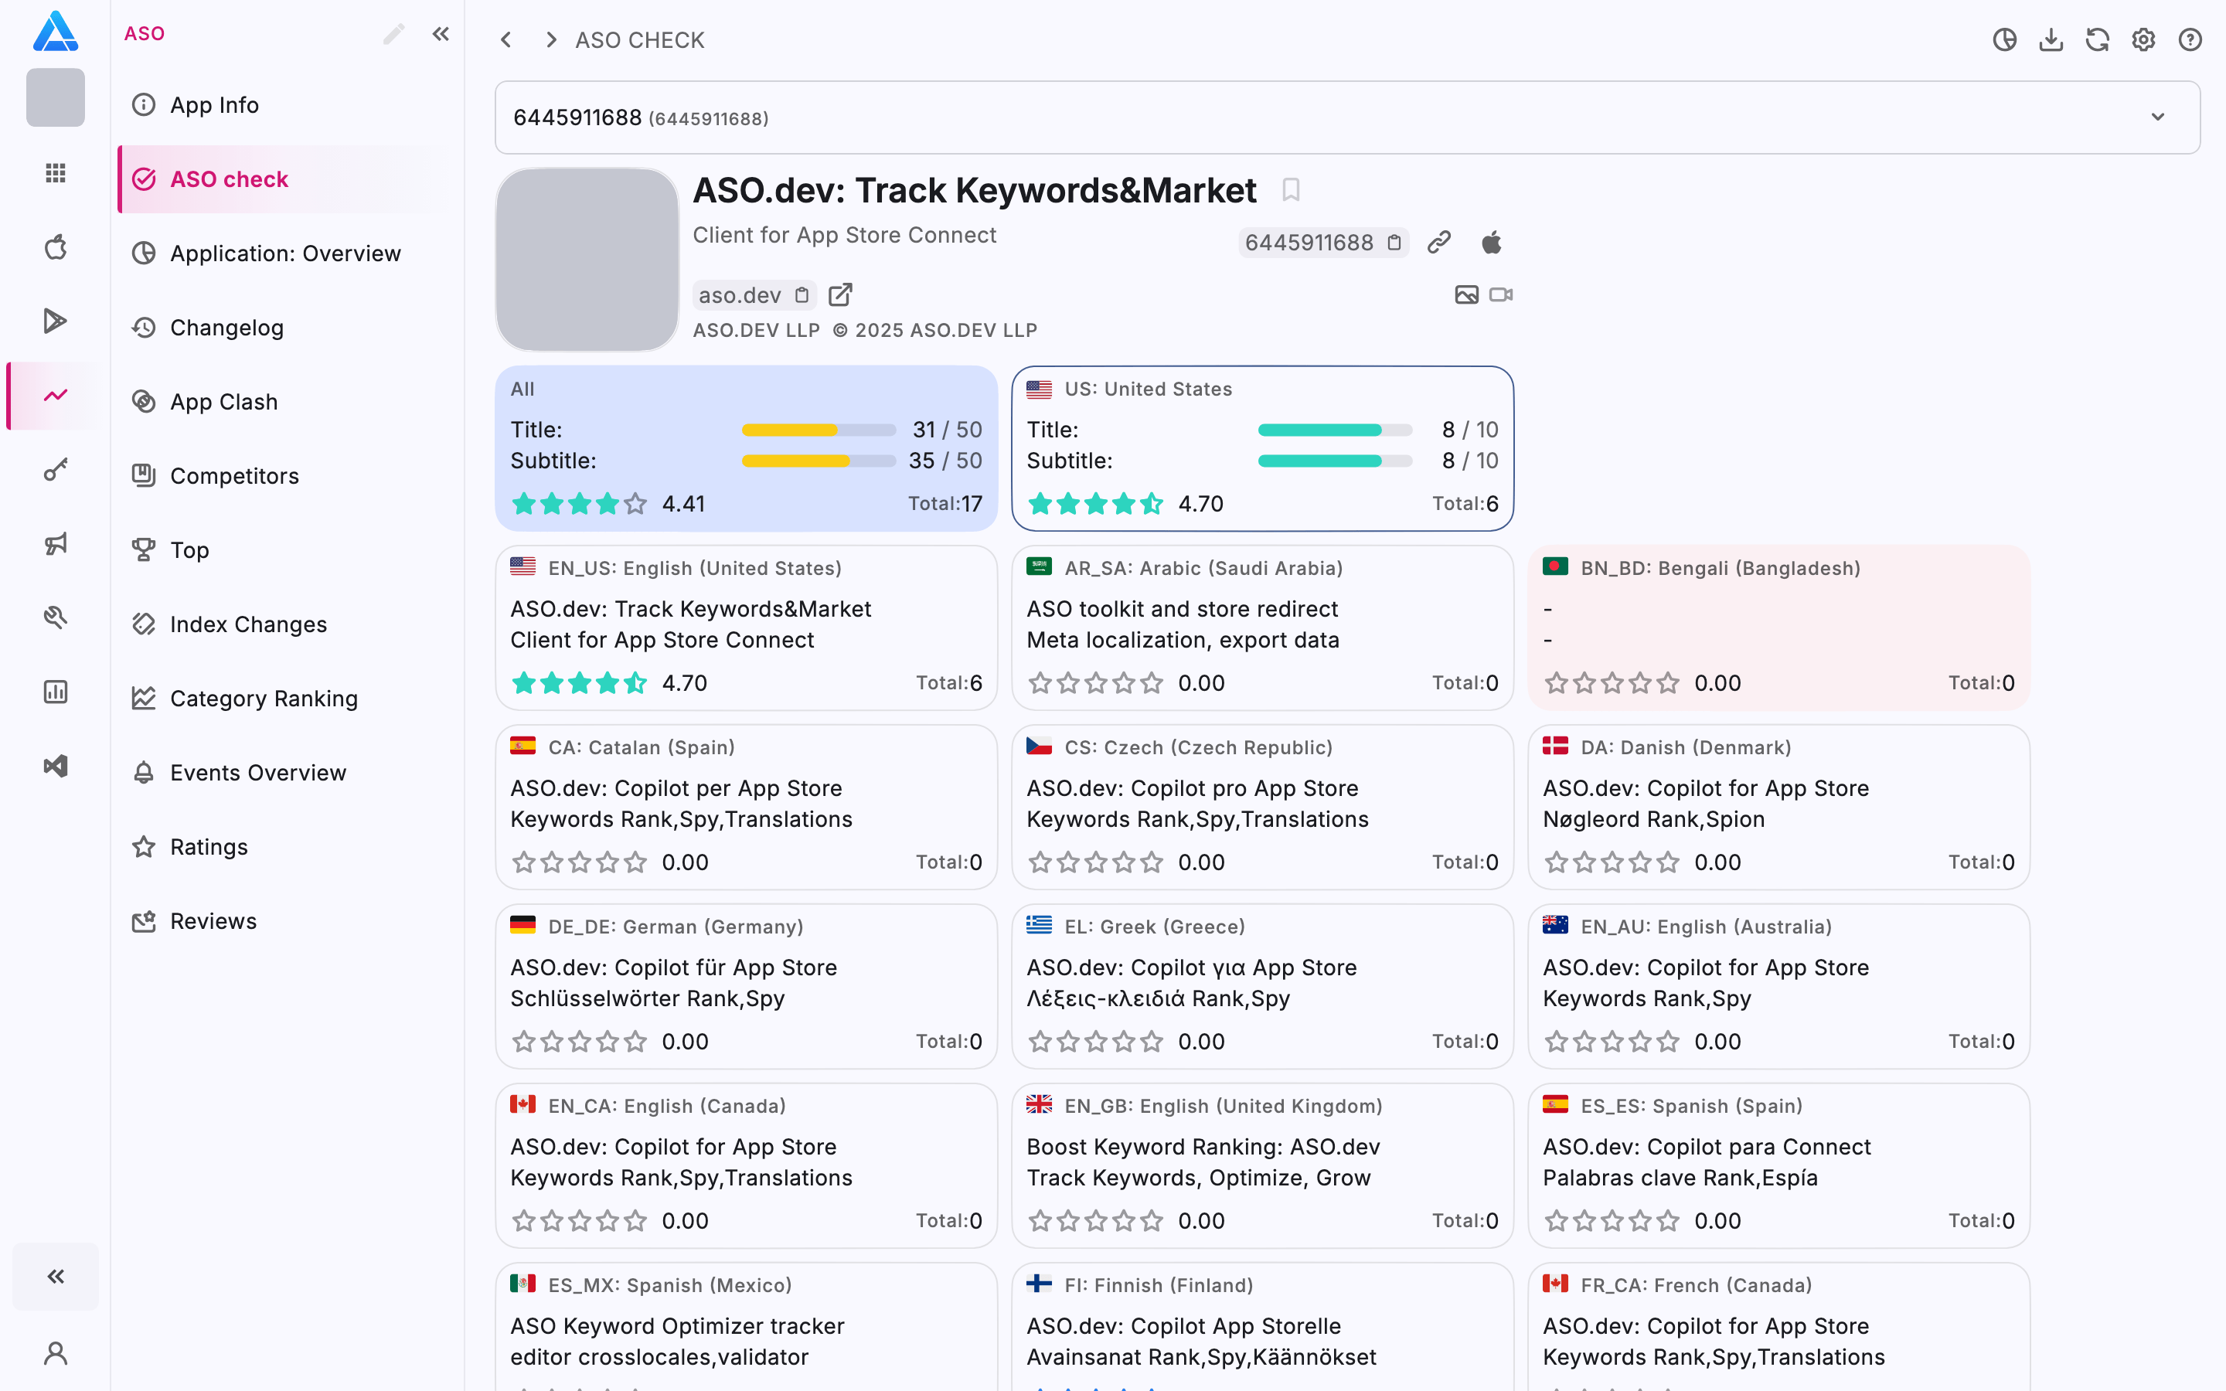This screenshot has width=2226, height=1391.
Task: Select the Apple App Store icon in left rail
Action: click(x=55, y=247)
